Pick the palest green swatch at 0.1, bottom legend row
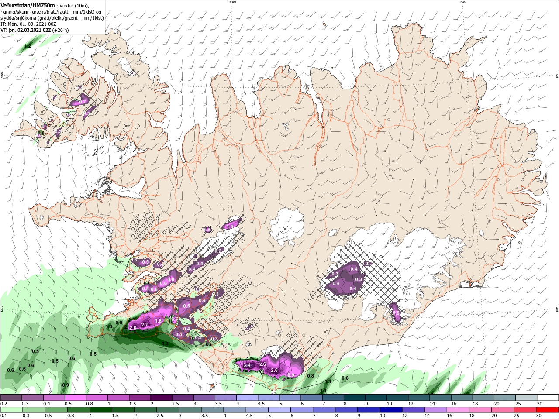The width and height of the screenshot is (559, 419). coord(11,410)
